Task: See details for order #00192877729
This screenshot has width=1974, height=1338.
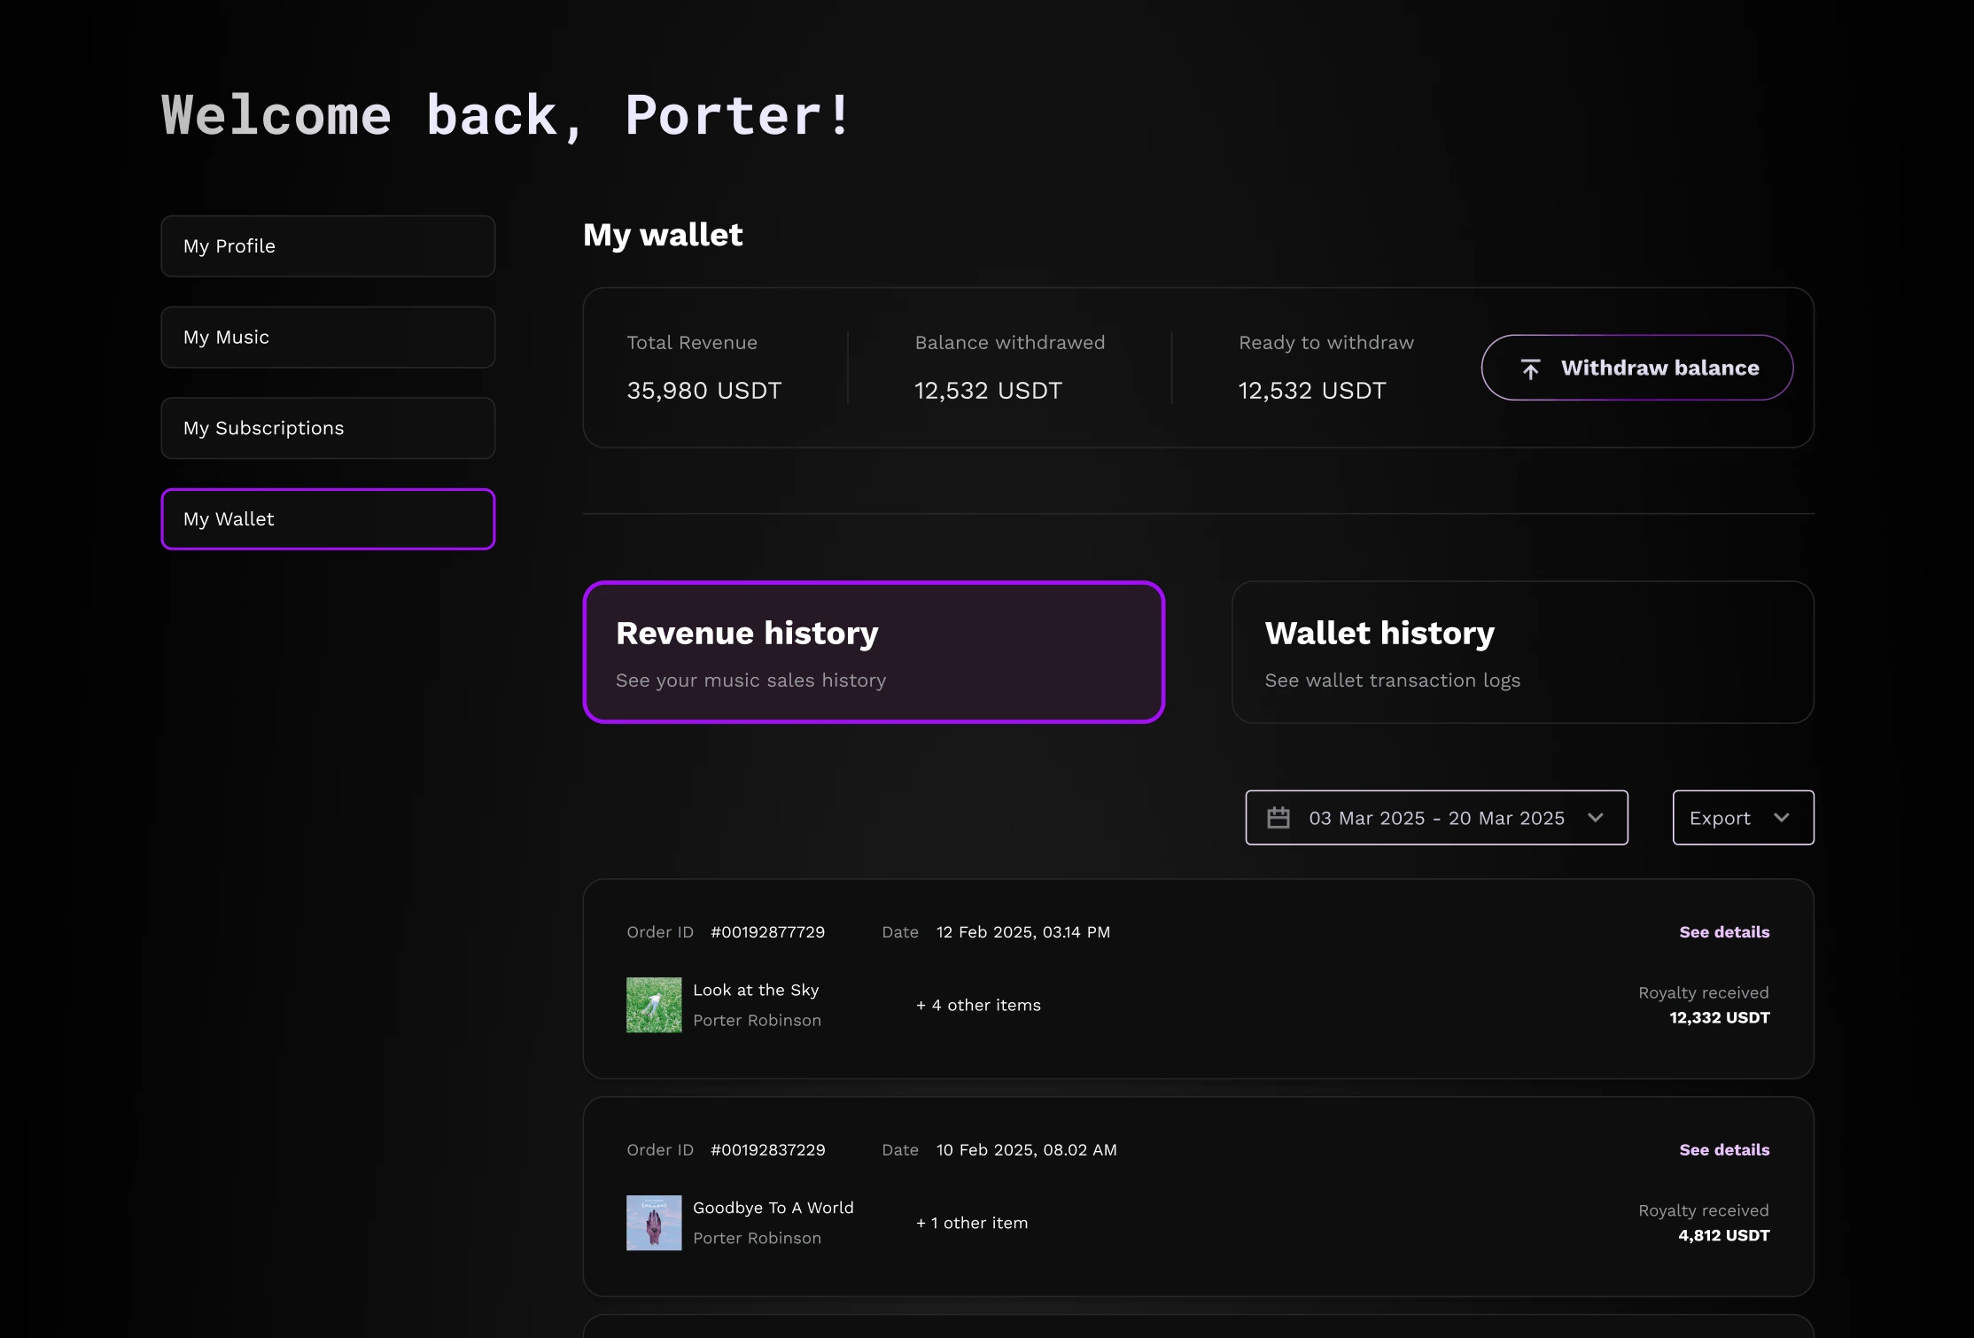Action: coord(1723,932)
